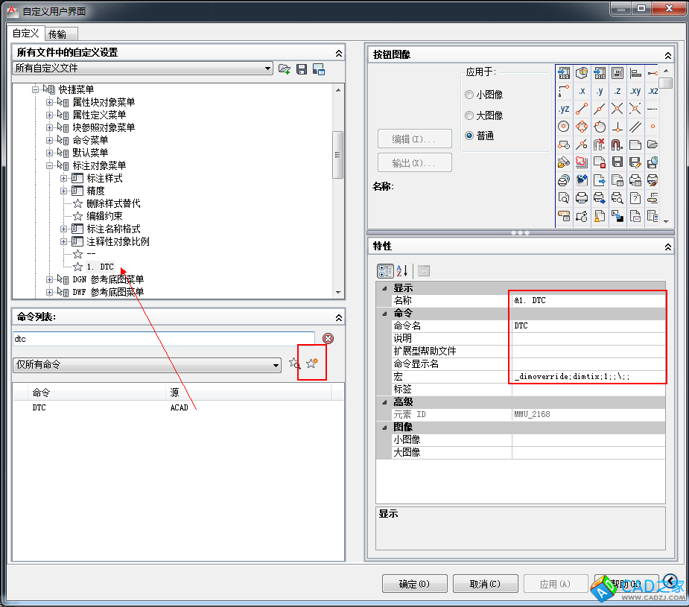This screenshot has width=689, height=607.
Task: Select the 1. DTC tree item
Action: (x=100, y=267)
